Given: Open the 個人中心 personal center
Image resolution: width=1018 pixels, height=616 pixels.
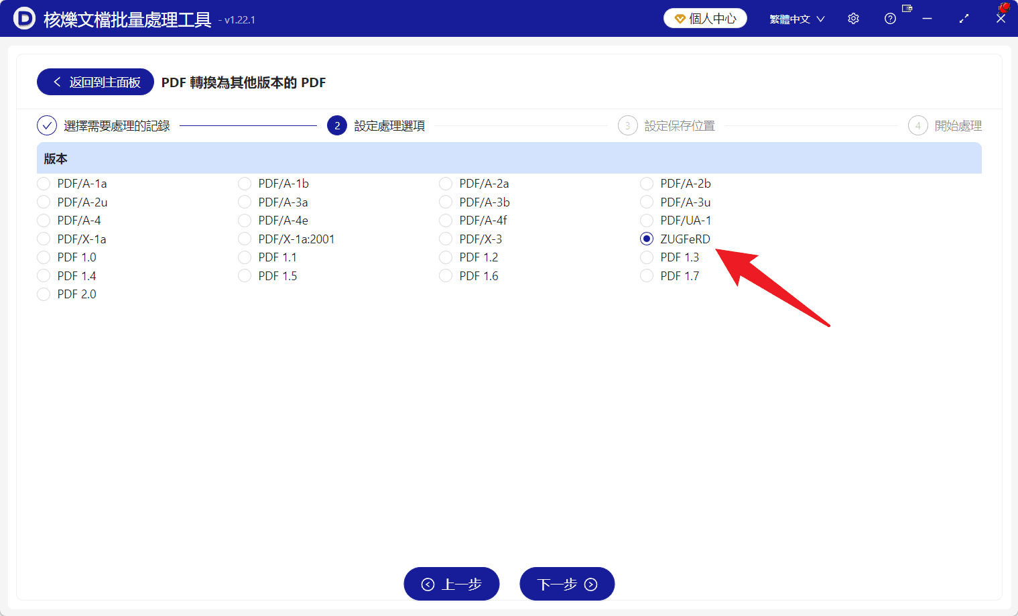Looking at the screenshot, I should pyautogui.click(x=705, y=19).
